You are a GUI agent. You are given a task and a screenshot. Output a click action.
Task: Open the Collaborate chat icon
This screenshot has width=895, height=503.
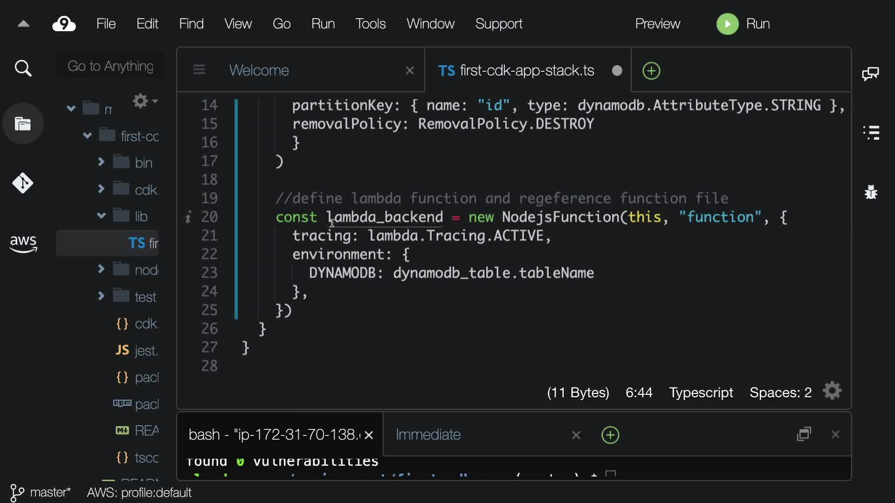870,74
